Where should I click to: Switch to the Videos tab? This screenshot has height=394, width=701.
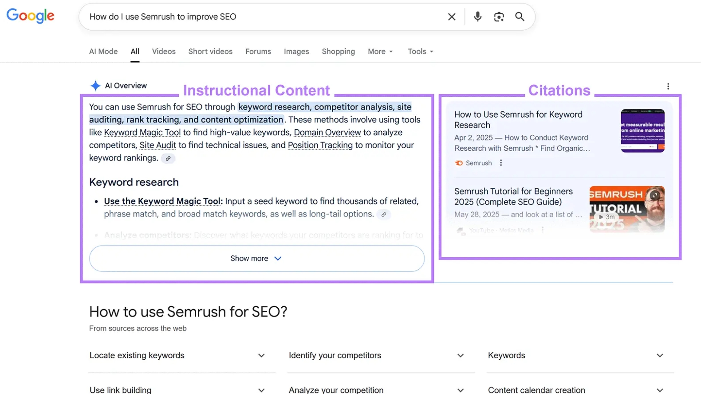tap(164, 51)
